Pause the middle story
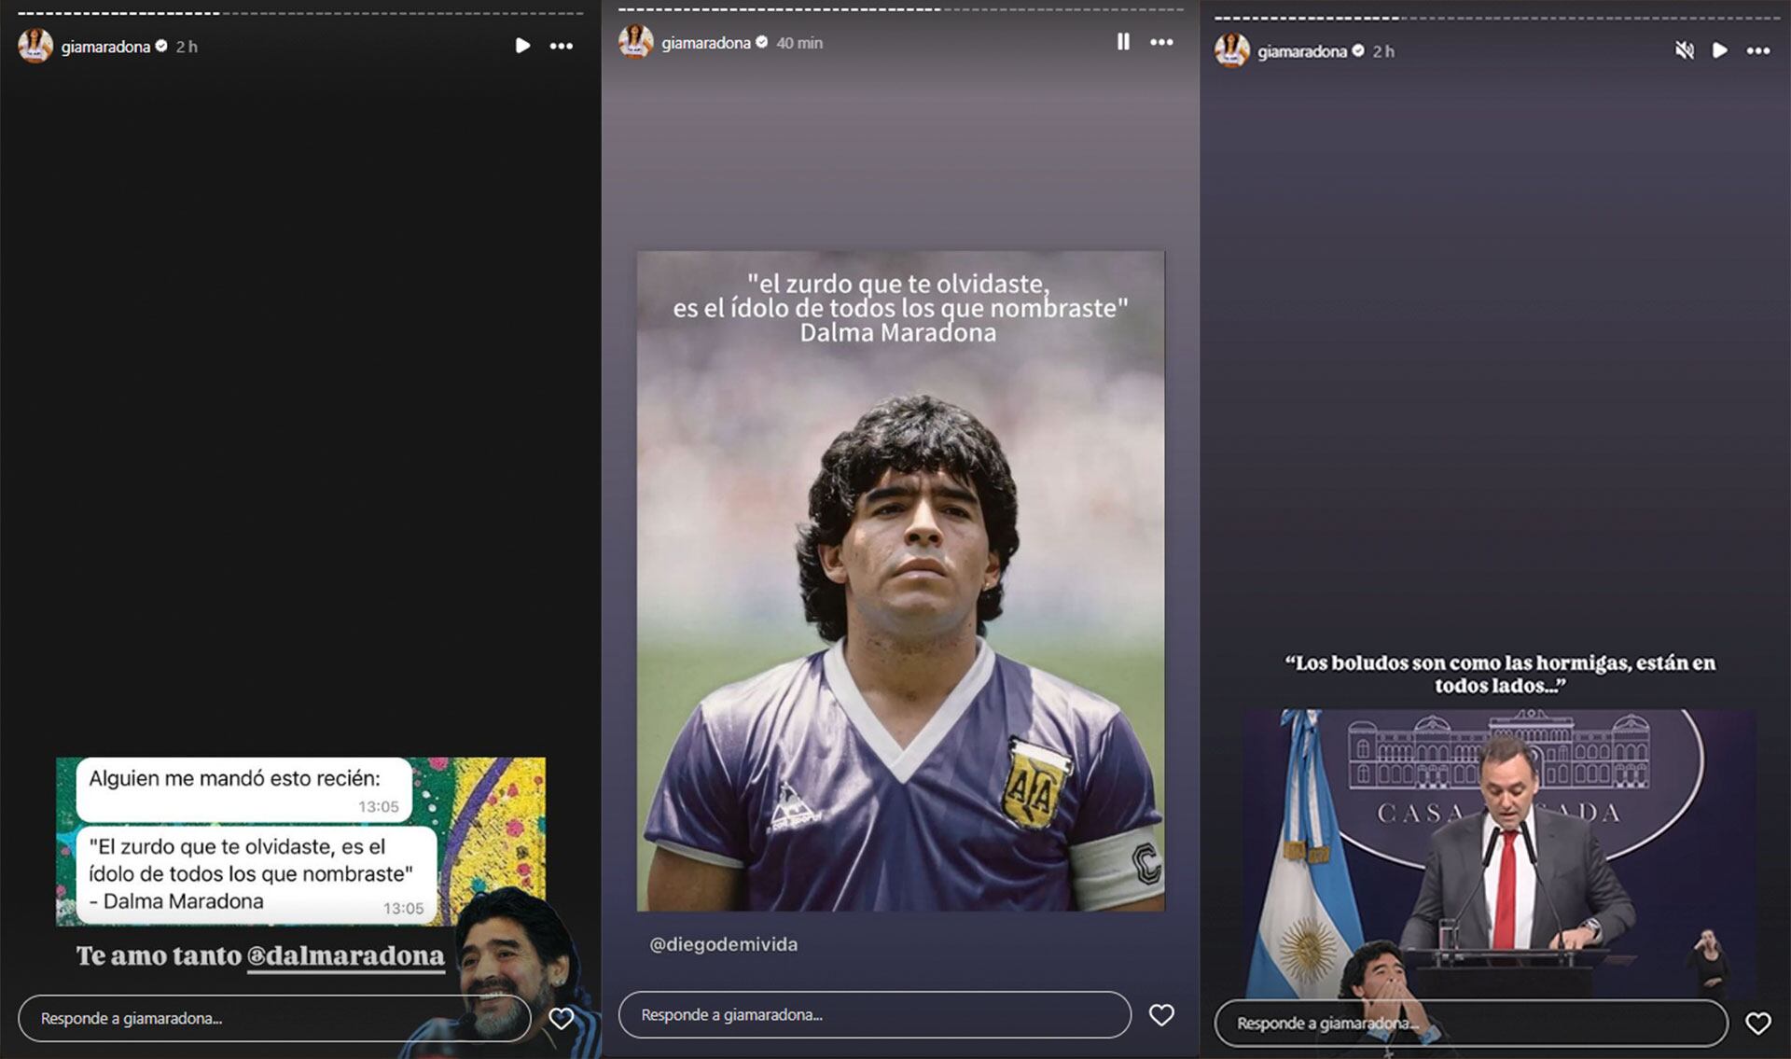The height and width of the screenshot is (1059, 1791). coord(1123,42)
